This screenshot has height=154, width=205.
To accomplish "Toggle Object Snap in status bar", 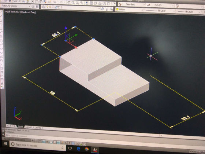I will pyautogui.click(x=51, y=142).
